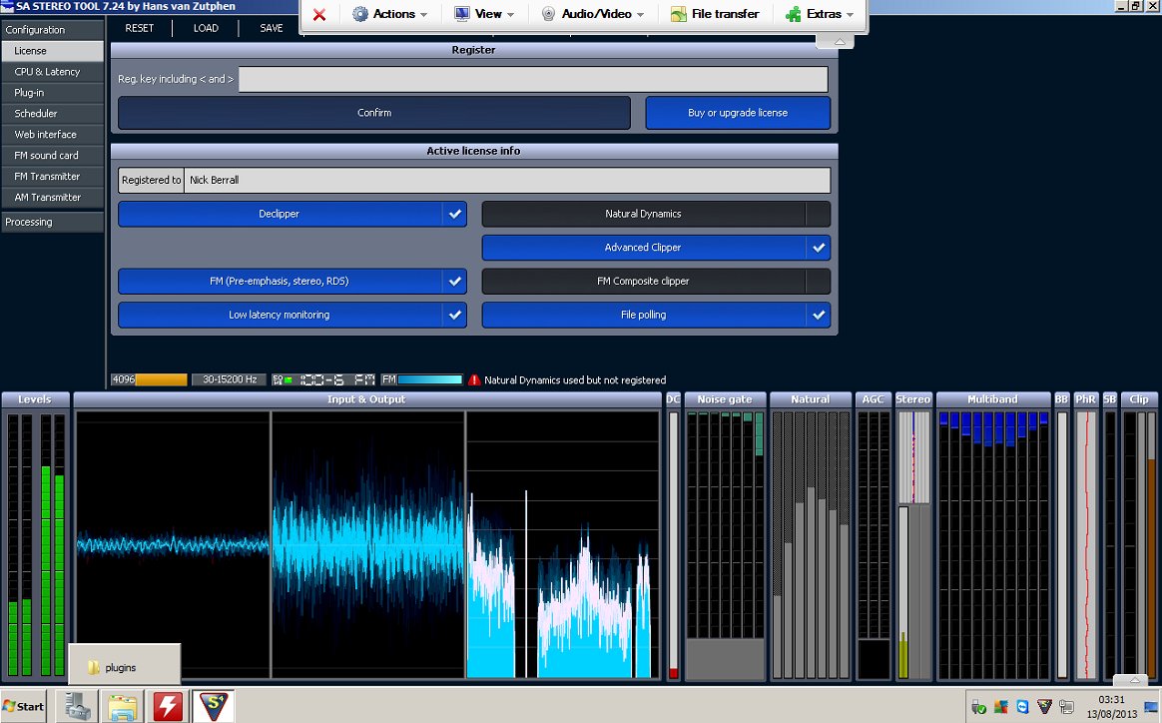Open the file explorer taskbar icon

click(123, 706)
